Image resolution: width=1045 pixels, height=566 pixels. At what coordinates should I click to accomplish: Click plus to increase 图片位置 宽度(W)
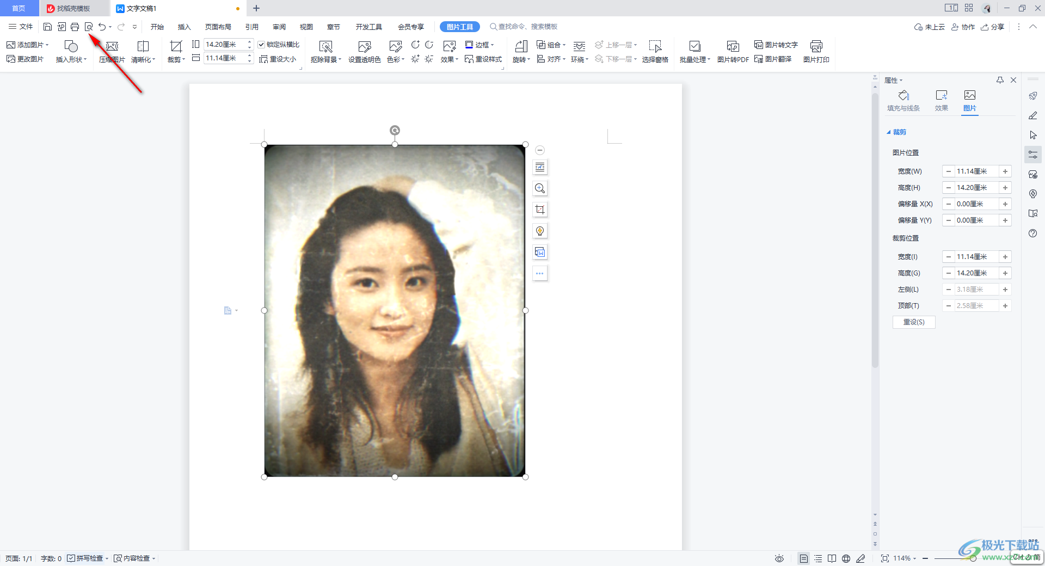1005,171
